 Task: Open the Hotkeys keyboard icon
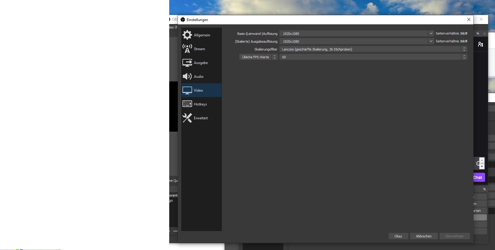pos(187,104)
